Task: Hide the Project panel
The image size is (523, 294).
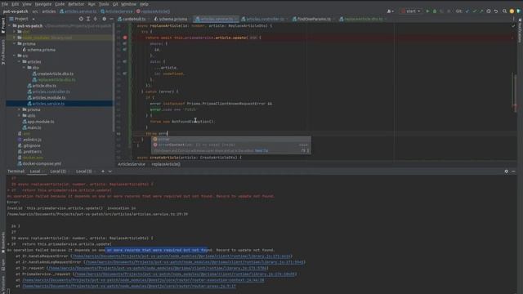Action: (111, 19)
